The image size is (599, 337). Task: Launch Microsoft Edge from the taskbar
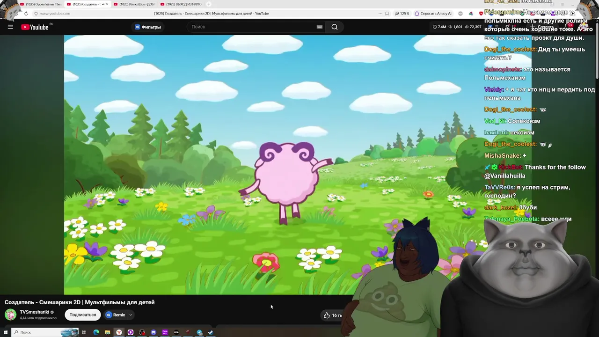[x=96, y=332]
